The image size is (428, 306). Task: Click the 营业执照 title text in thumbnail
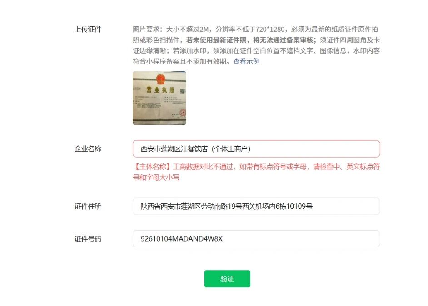[x=160, y=90]
